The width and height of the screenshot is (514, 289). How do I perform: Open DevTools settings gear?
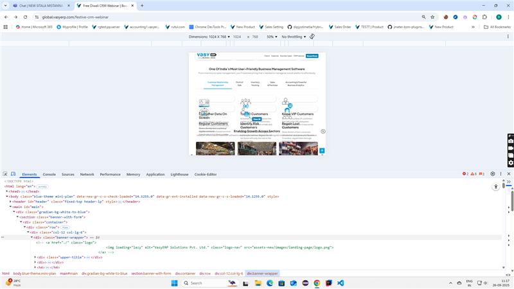tap(493, 174)
